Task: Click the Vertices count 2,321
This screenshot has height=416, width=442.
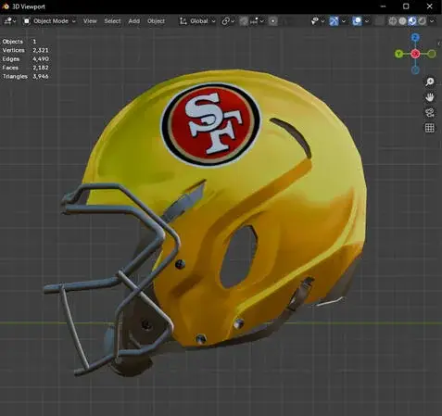Action: coord(41,50)
